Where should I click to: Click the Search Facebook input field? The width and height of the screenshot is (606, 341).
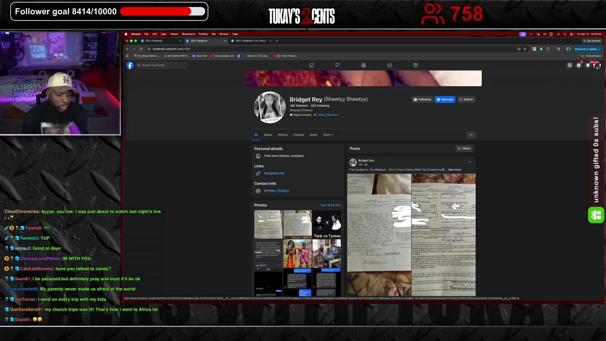click(161, 65)
